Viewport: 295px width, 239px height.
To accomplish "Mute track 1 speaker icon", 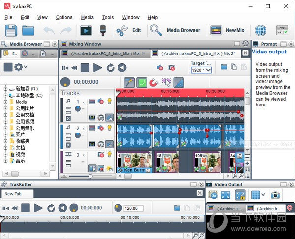I will (x=101, y=101).
